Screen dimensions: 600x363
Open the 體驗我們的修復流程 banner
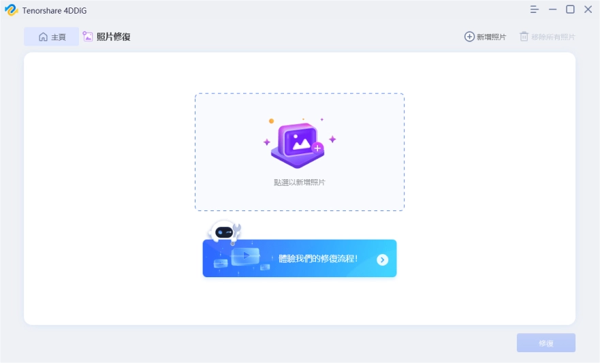(300, 258)
